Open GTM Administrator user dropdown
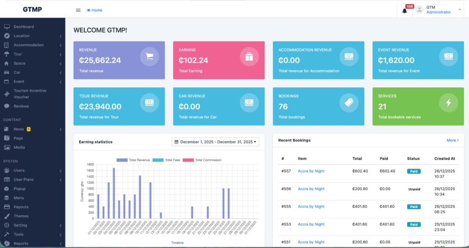 pyautogui.click(x=438, y=10)
